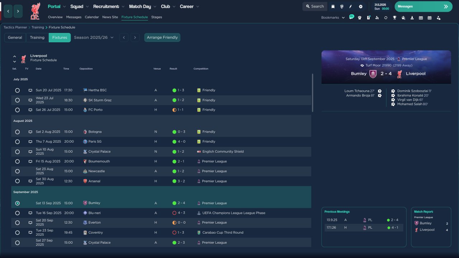The image size is (459, 258).
Task: Open the 9+ notifications speech bubble icon
Action: pyautogui.click(x=351, y=17)
